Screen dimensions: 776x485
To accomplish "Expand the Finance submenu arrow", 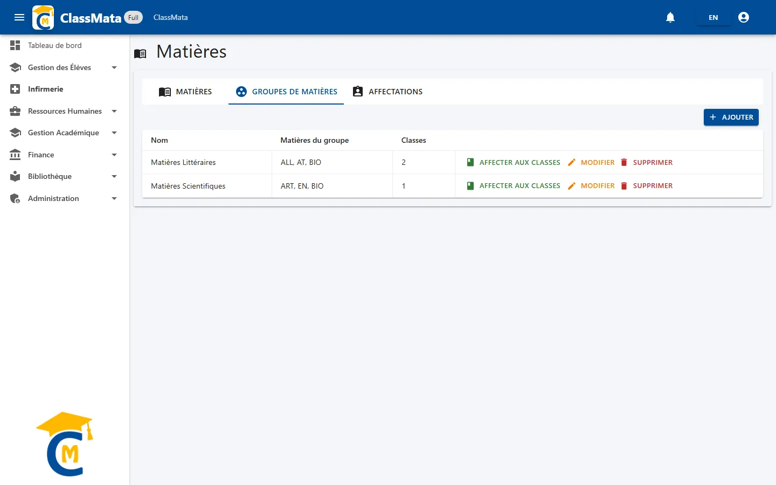I will [x=114, y=155].
